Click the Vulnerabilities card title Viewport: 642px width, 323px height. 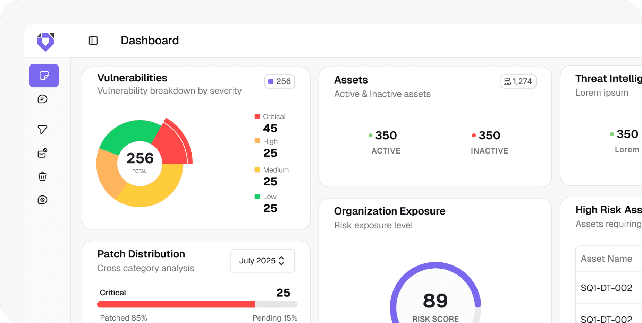132,78
